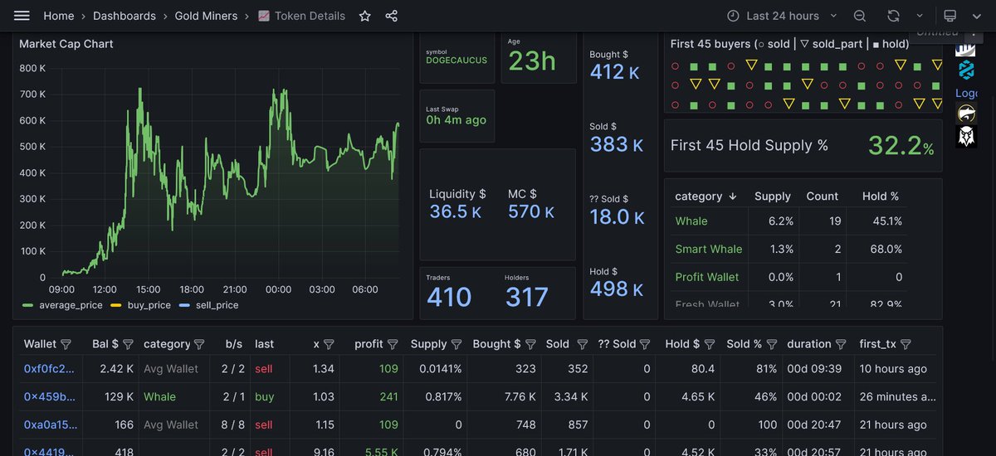Click b/s column header in wallet table
This screenshot has height=456, width=996.
[x=234, y=344]
